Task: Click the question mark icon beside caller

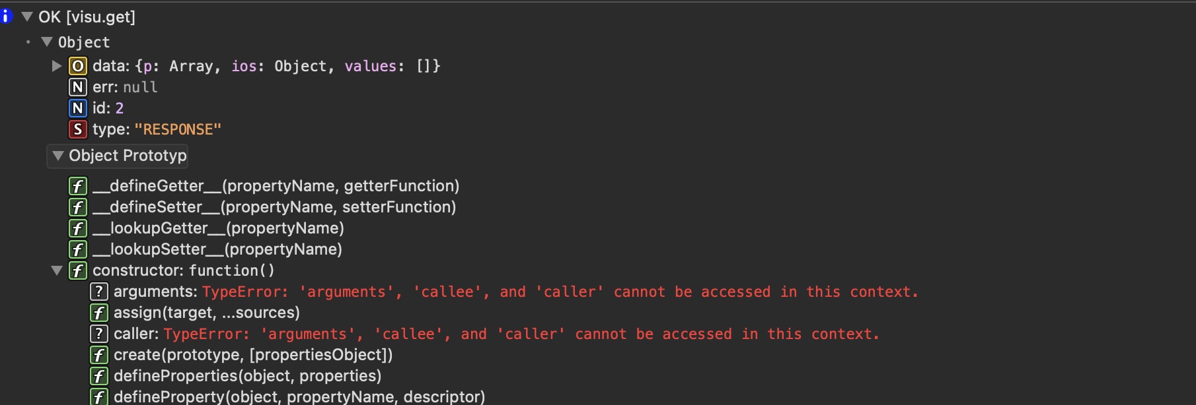Action: pos(98,334)
